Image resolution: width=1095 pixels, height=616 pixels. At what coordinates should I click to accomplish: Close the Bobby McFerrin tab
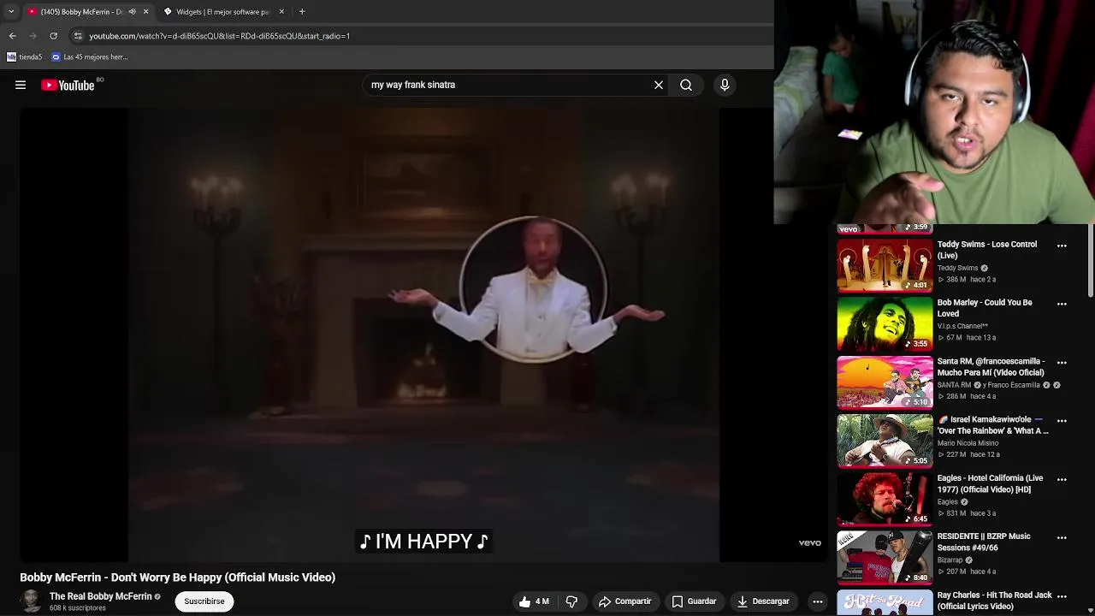coord(145,12)
